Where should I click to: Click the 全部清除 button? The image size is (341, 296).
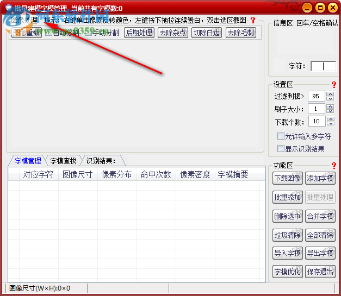[320, 235]
